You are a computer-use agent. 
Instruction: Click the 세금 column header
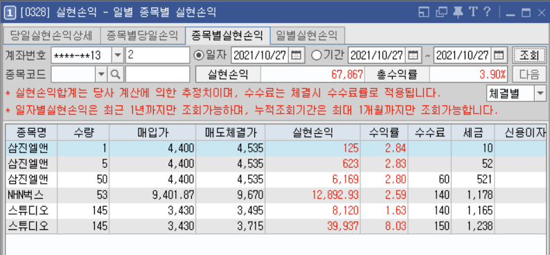pos(473,132)
